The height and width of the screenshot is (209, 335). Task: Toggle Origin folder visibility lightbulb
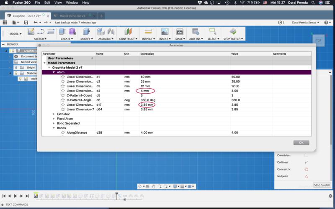[16, 67]
